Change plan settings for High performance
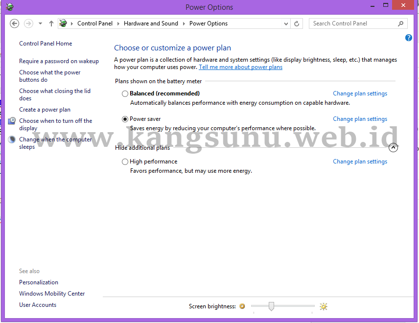This screenshot has height=323, width=419. coord(360,161)
